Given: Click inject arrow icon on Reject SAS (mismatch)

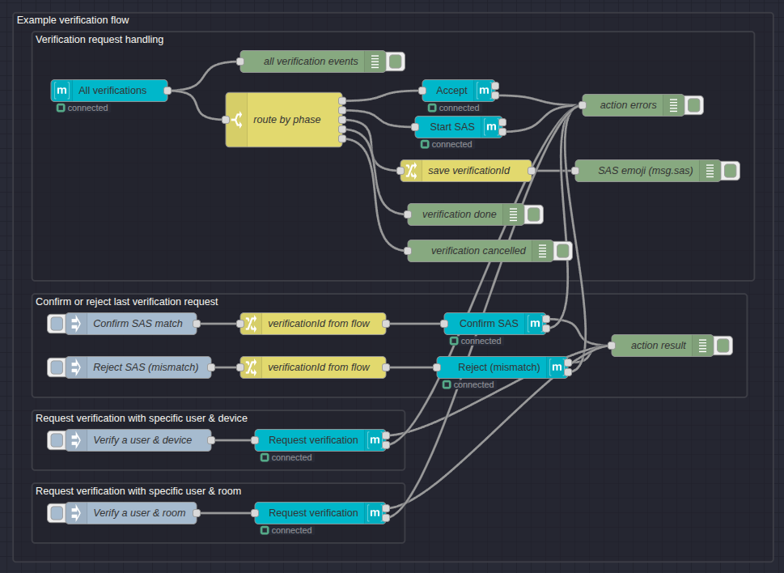Looking at the screenshot, I should click(x=76, y=367).
